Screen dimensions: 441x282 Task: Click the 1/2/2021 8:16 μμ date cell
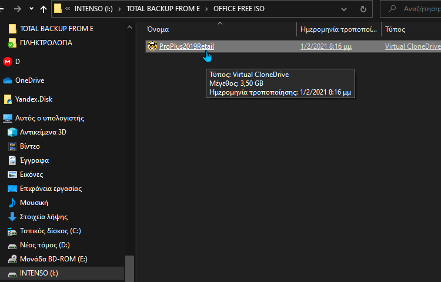(326, 46)
